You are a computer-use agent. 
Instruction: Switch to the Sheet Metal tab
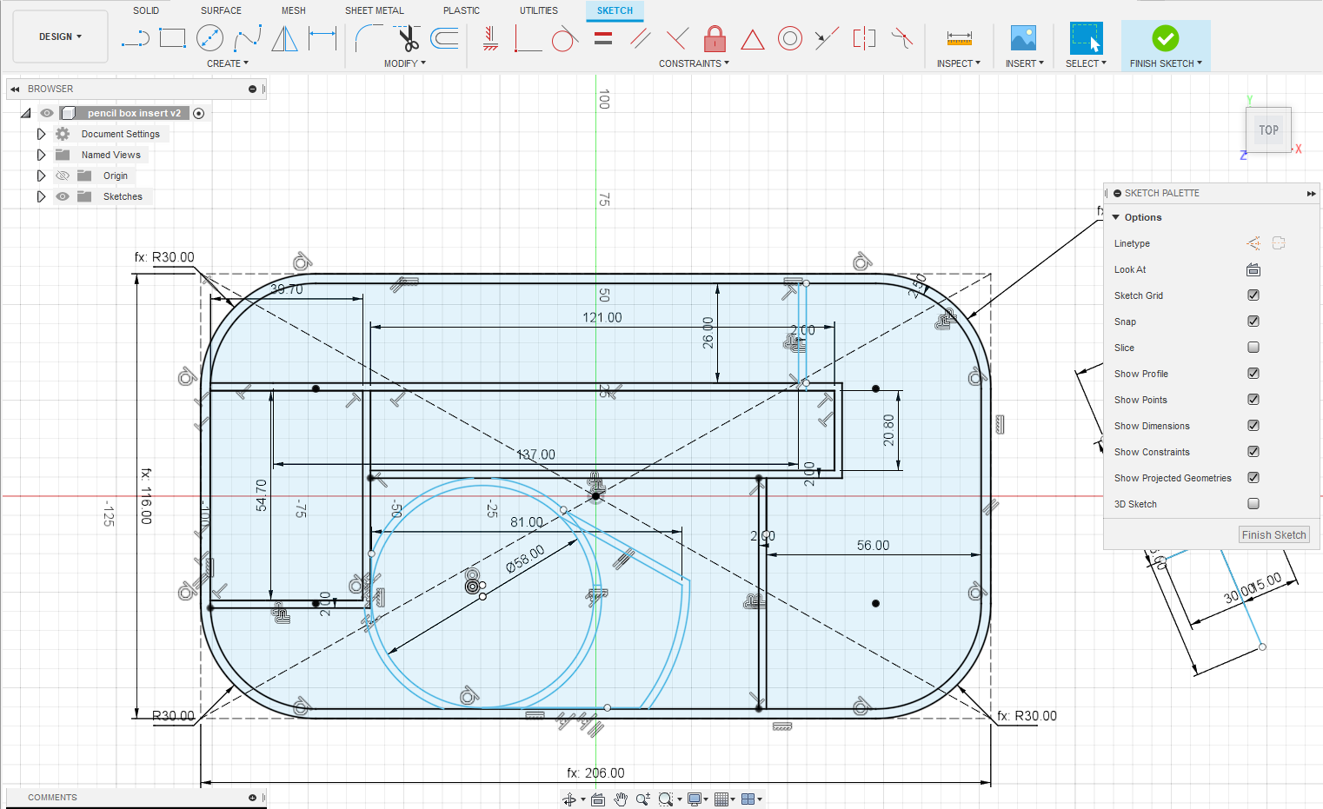click(374, 10)
